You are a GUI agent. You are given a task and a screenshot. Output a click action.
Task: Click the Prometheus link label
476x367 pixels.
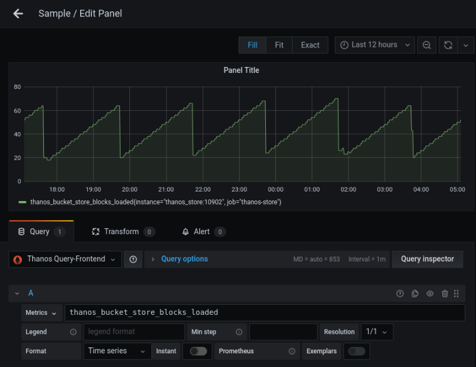click(236, 351)
